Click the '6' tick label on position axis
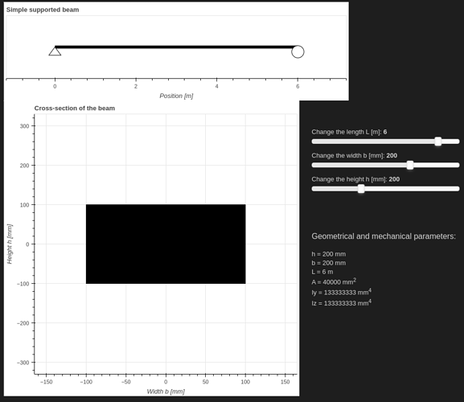464x402 pixels. point(298,86)
